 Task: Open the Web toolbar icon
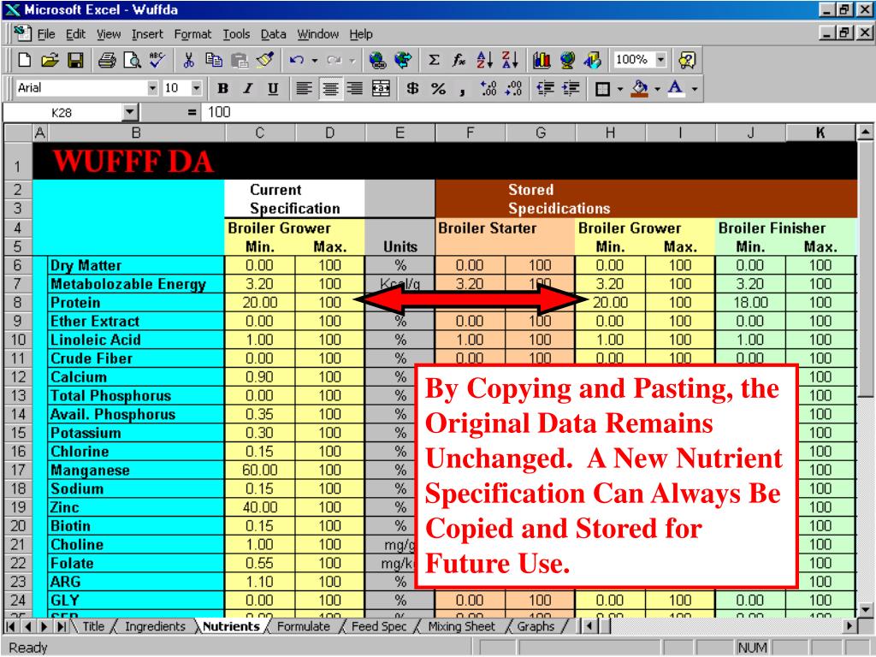403,60
